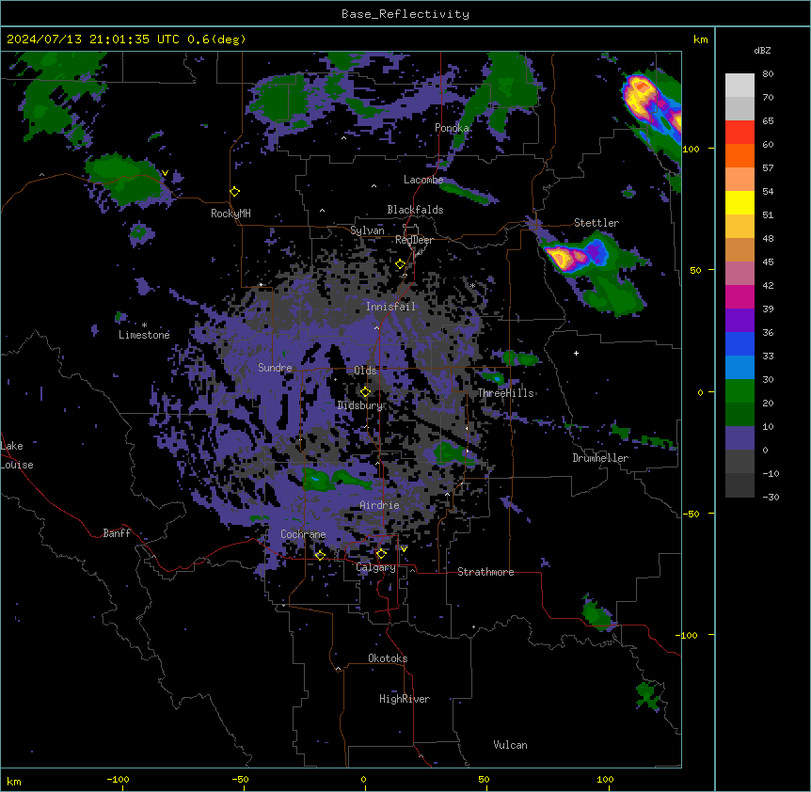Click the Strathmore city label
This screenshot has height=792, width=811.
485,572
